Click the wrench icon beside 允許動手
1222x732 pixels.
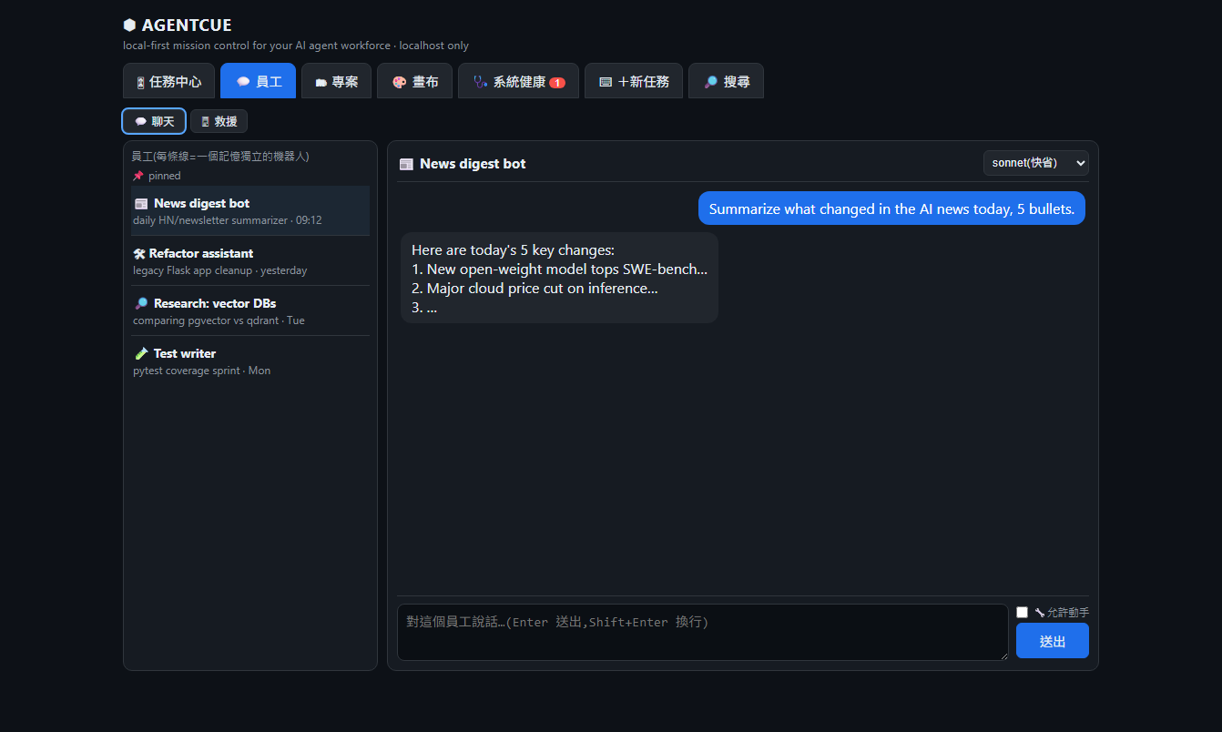1040,613
